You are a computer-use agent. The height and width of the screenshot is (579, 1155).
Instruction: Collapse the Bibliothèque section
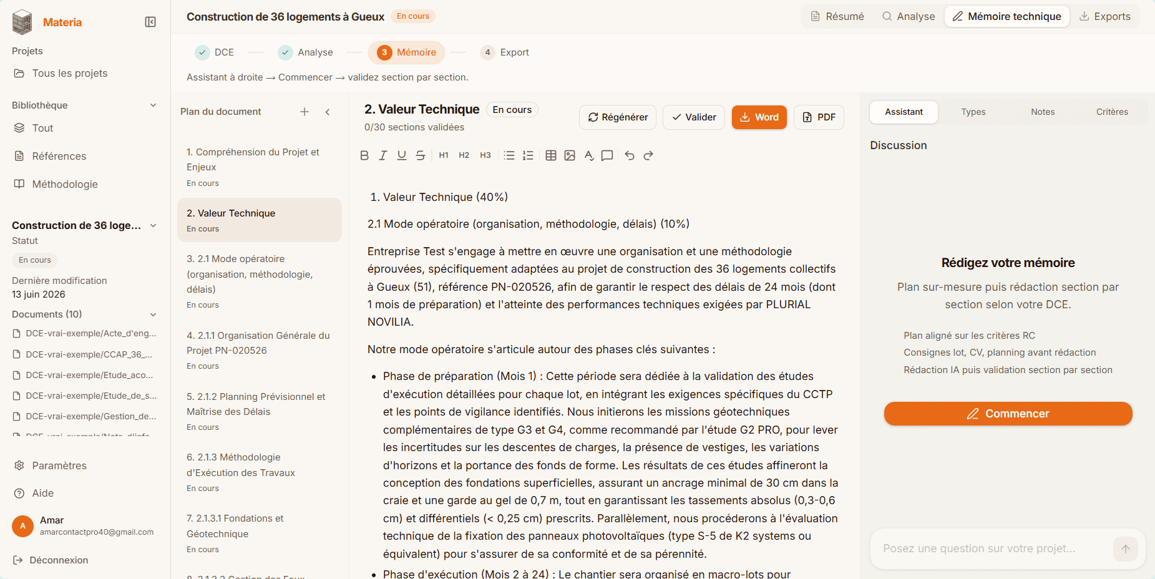point(153,105)
